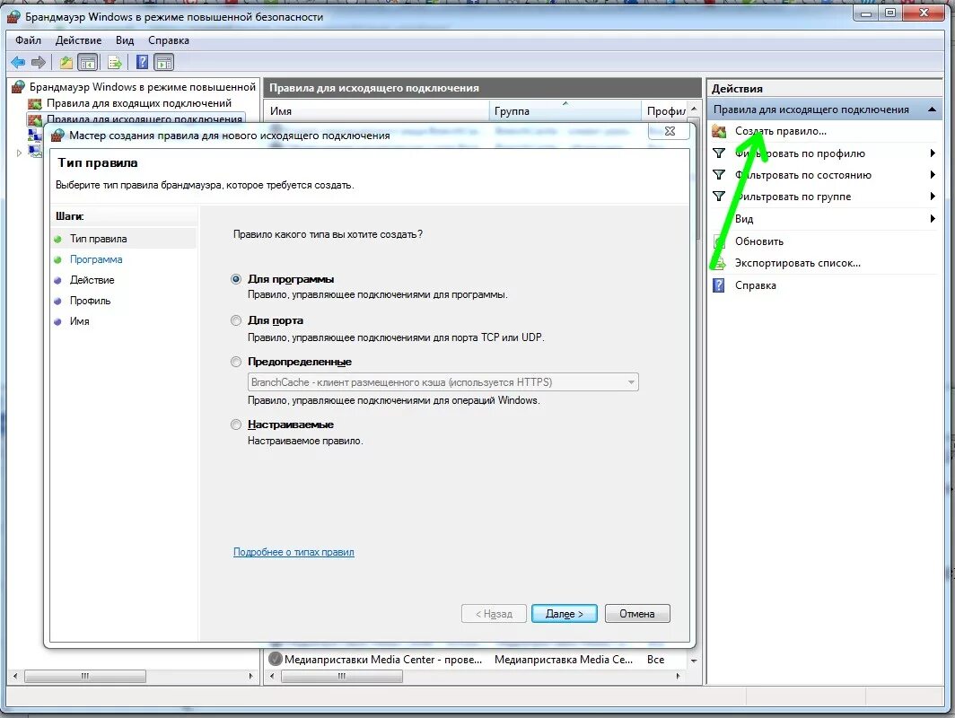The height and width of the screenshot is (718, 955).
Task: Select the Предопределенные radio button
Action: 236,362
